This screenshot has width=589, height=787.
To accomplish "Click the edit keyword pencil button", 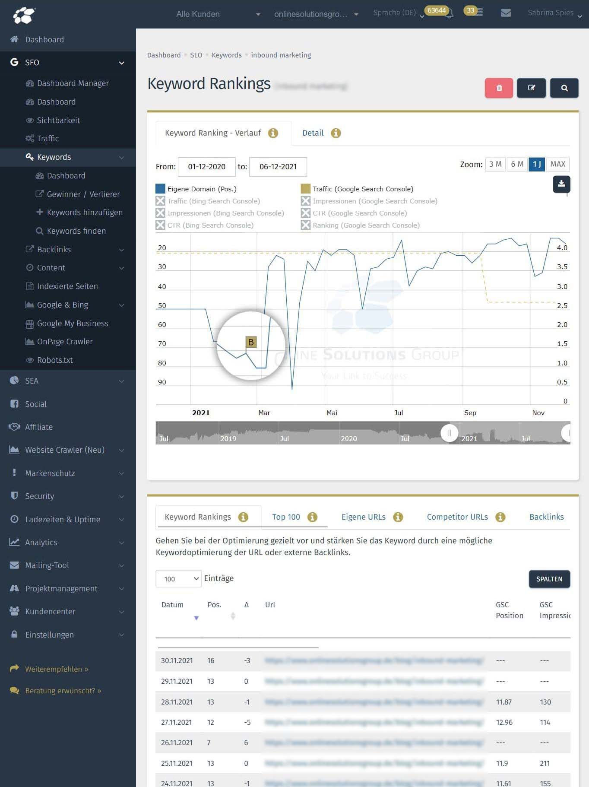I will point(532,88).
